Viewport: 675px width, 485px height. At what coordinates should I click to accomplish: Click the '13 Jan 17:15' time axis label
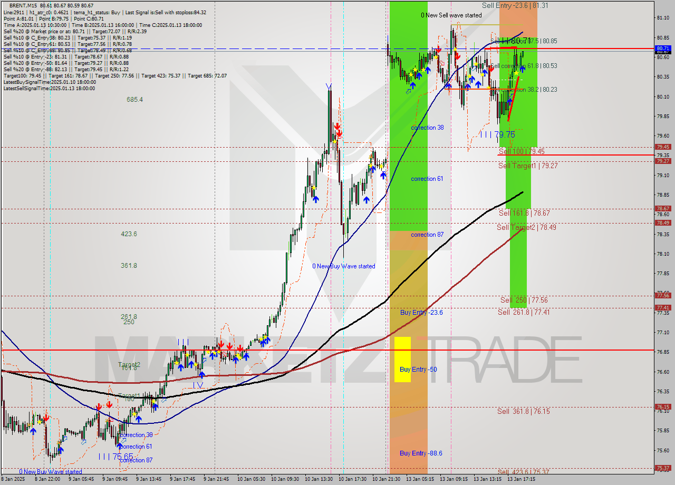click(x=520, y=479)
